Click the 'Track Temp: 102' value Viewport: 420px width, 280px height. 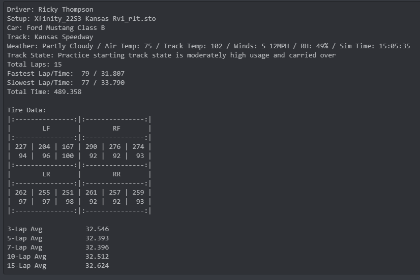[x=193, y=46]
